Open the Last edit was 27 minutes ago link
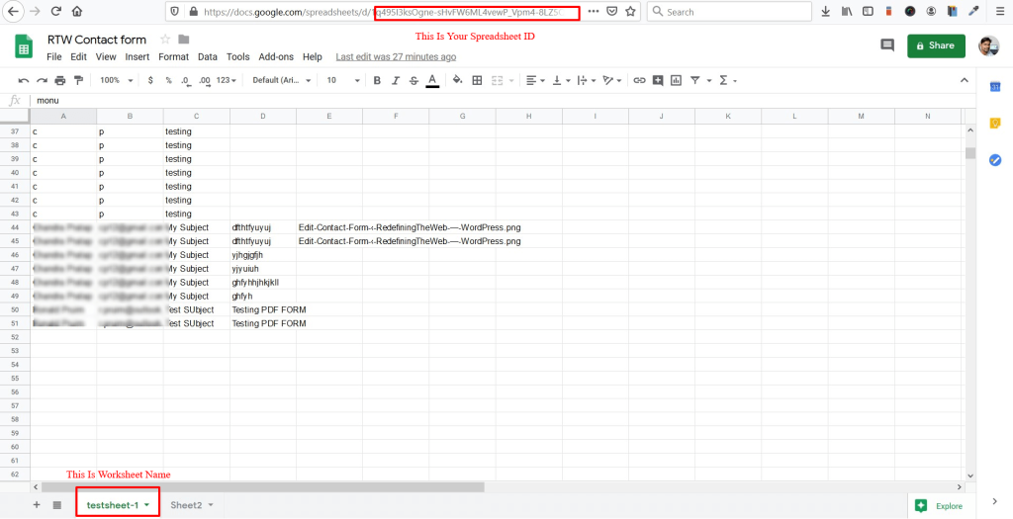Image resolution: width=1013 pixels, height=519 pixels. 396,56
